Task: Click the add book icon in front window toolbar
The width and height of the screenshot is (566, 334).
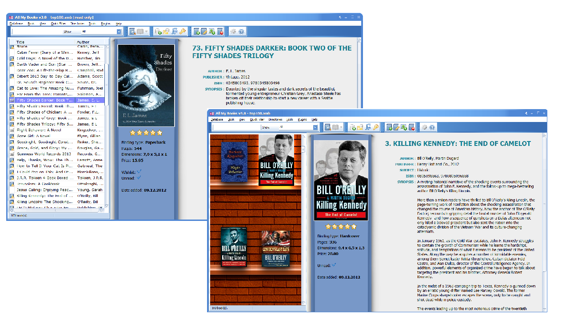Action: (390, 127)
